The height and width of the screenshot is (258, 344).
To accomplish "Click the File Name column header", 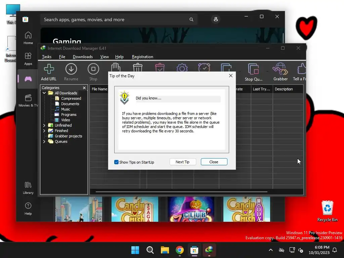I will coord(99,89).
